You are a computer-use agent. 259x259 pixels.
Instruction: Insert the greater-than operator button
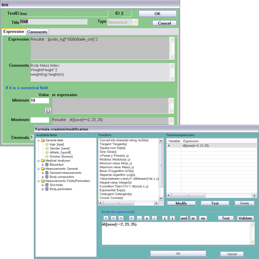coord(121,218)
